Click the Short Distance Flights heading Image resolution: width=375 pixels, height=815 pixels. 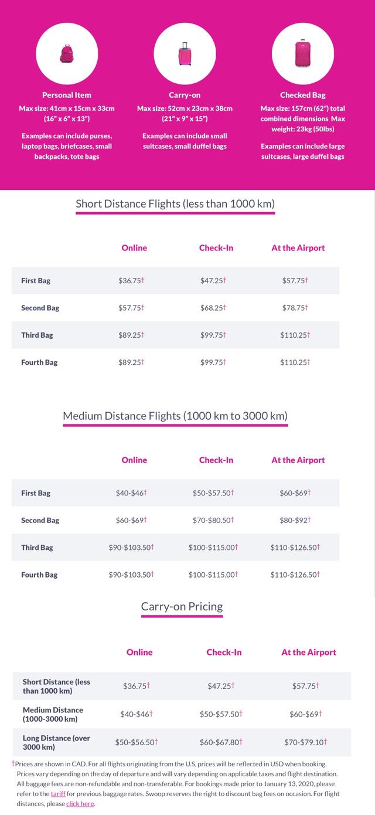coord(175,204)
